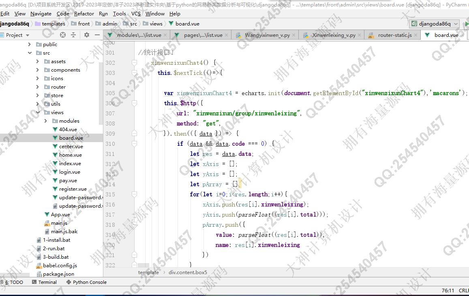Viewport: 469px width, 296px height.
Task: Click div.content.box5 in editor breadcrumb
Action: pyautogui.click(x=188, y=273)
